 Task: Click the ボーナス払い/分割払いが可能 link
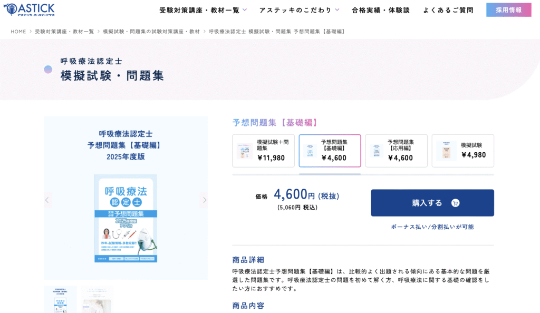432,227
